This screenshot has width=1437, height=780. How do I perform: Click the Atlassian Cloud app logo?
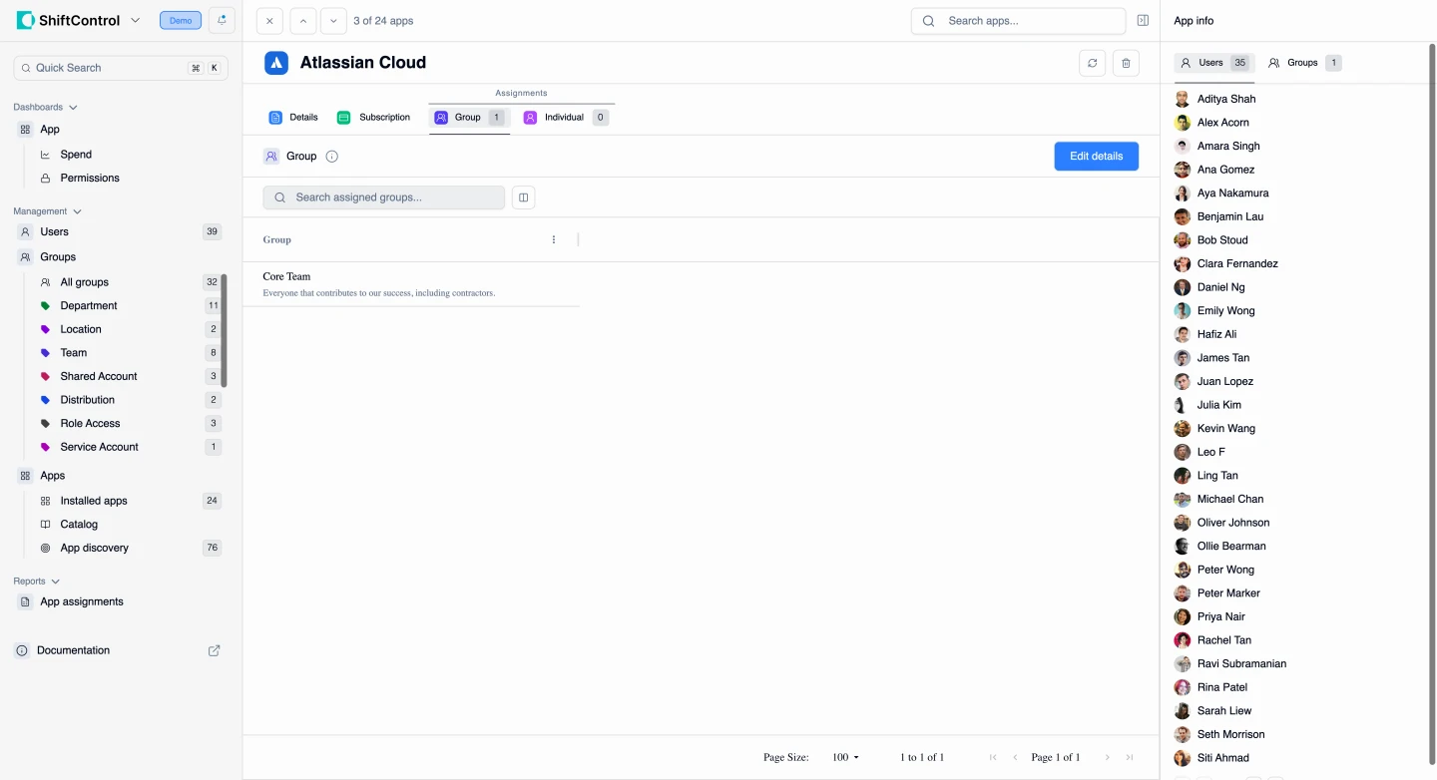click(x=276, y=63)
